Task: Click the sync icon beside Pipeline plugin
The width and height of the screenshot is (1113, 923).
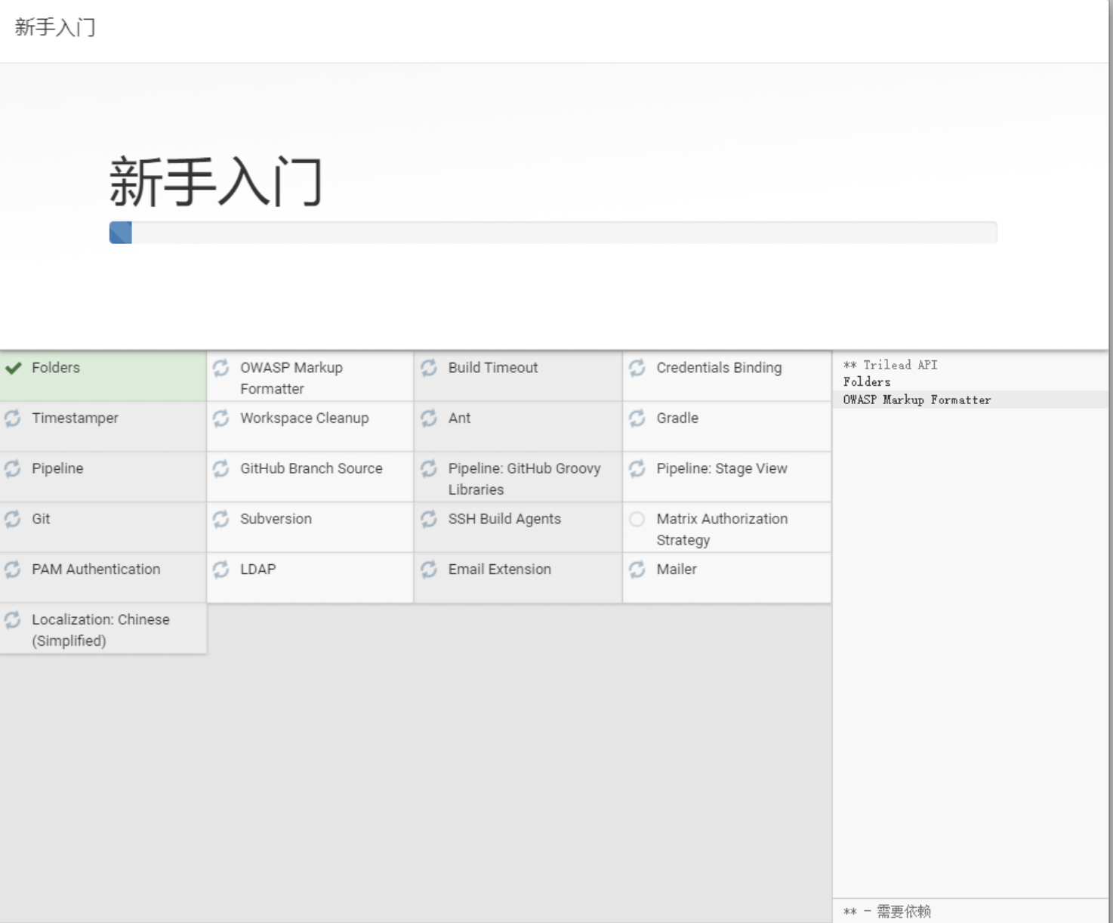Action: click(13, 469)
